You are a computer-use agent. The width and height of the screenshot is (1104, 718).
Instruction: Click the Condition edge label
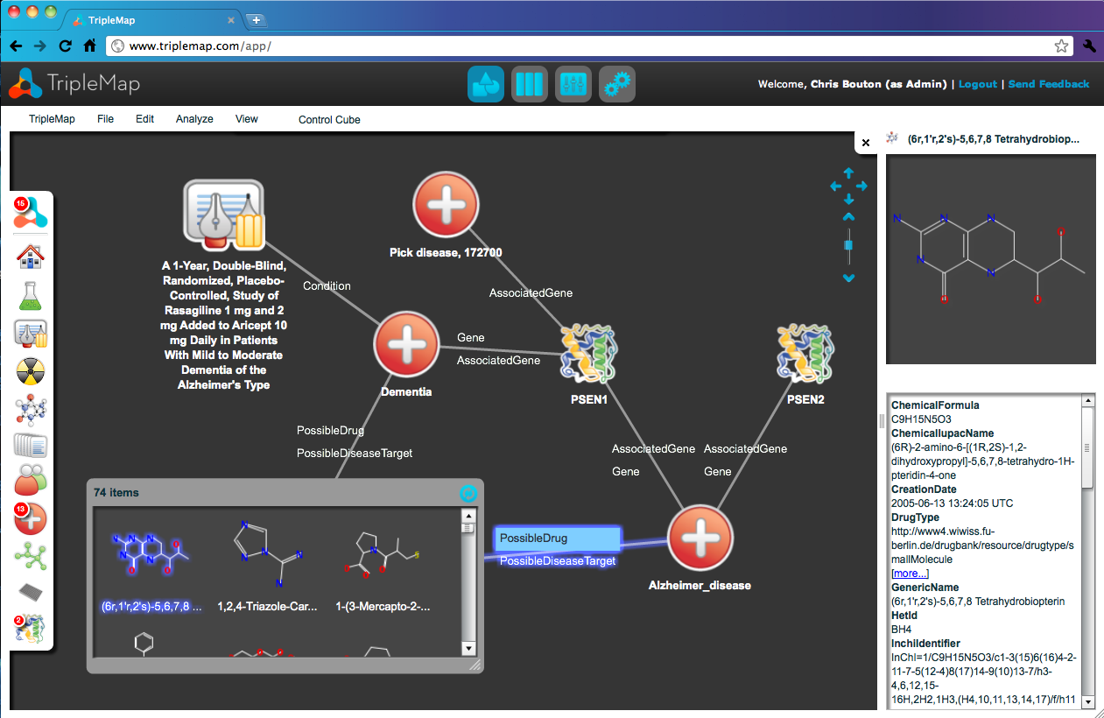[327, 286]
